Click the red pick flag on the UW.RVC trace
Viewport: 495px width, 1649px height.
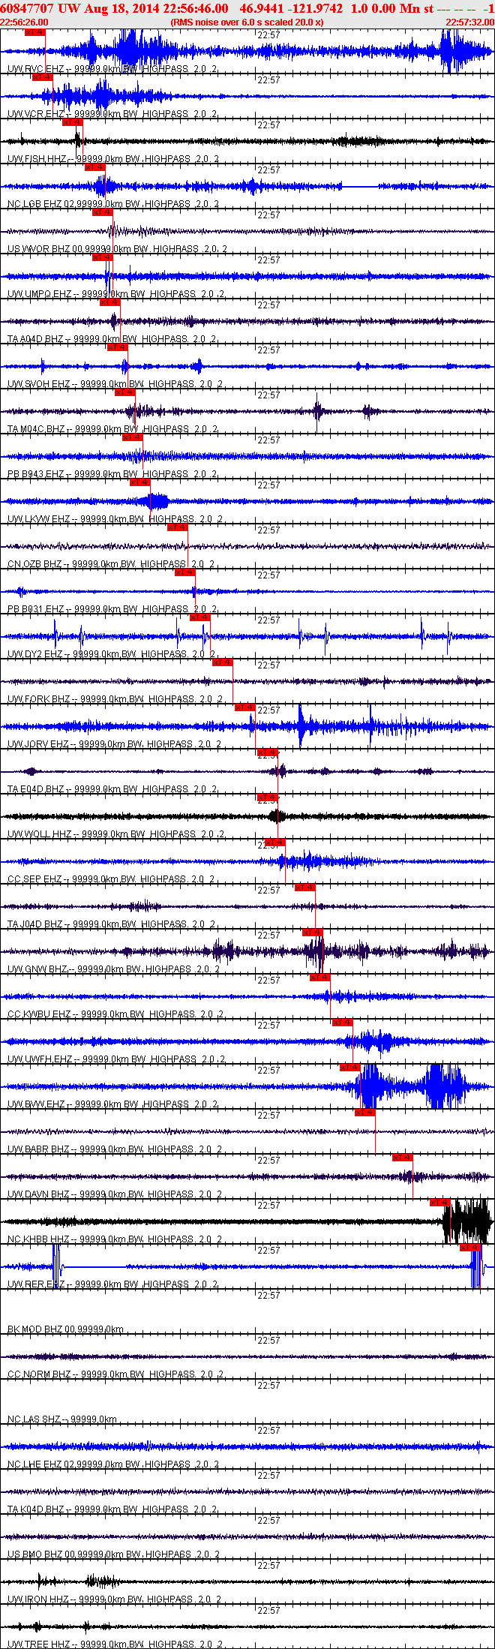[x=35, y=32]
